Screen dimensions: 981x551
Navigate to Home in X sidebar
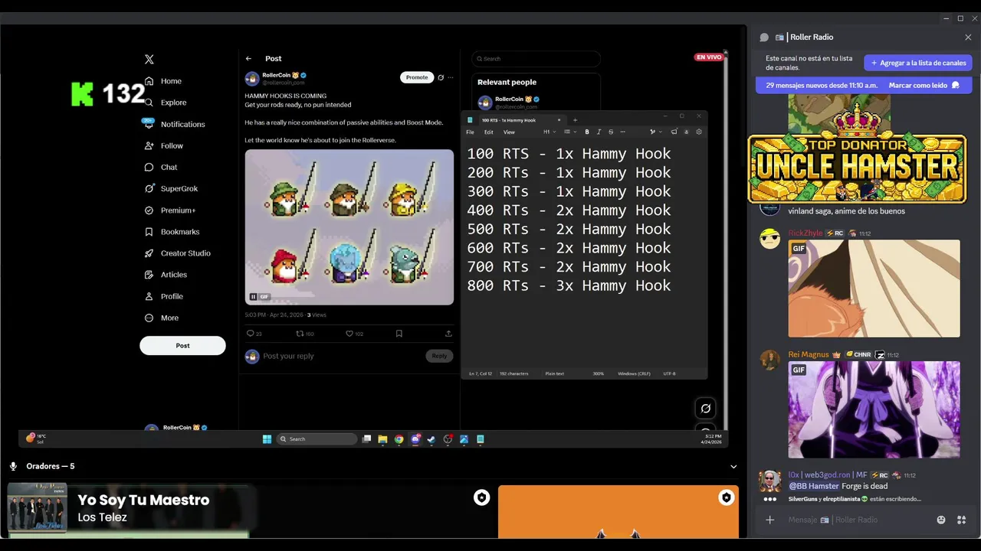click(163, 81)
